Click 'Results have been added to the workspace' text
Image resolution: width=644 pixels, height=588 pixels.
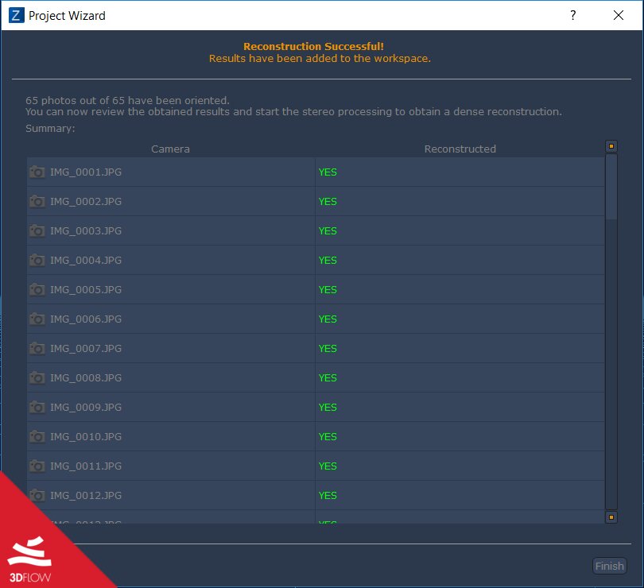320,58
